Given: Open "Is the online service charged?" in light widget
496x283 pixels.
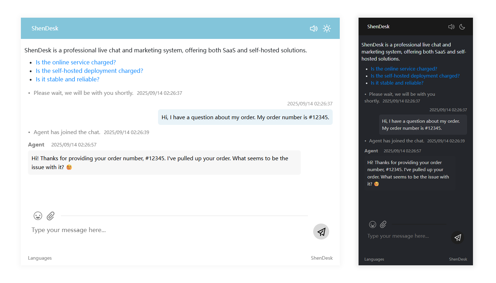Looking at the screenshot, I should coord(76,62).
